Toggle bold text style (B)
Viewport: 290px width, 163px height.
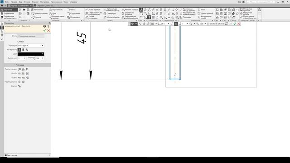click(x=23, y=50)
